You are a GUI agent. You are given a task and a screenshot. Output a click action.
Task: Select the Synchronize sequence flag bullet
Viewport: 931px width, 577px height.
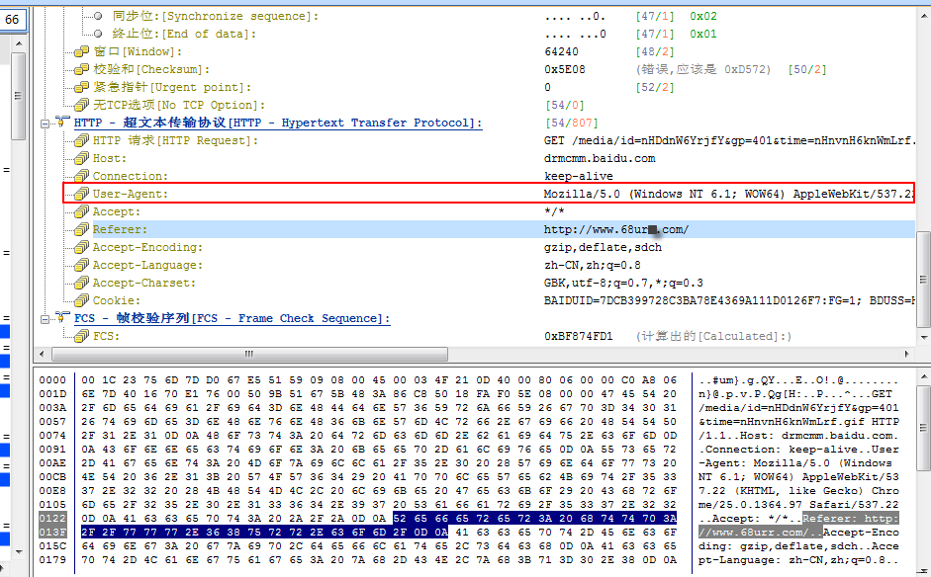(99, 16)
